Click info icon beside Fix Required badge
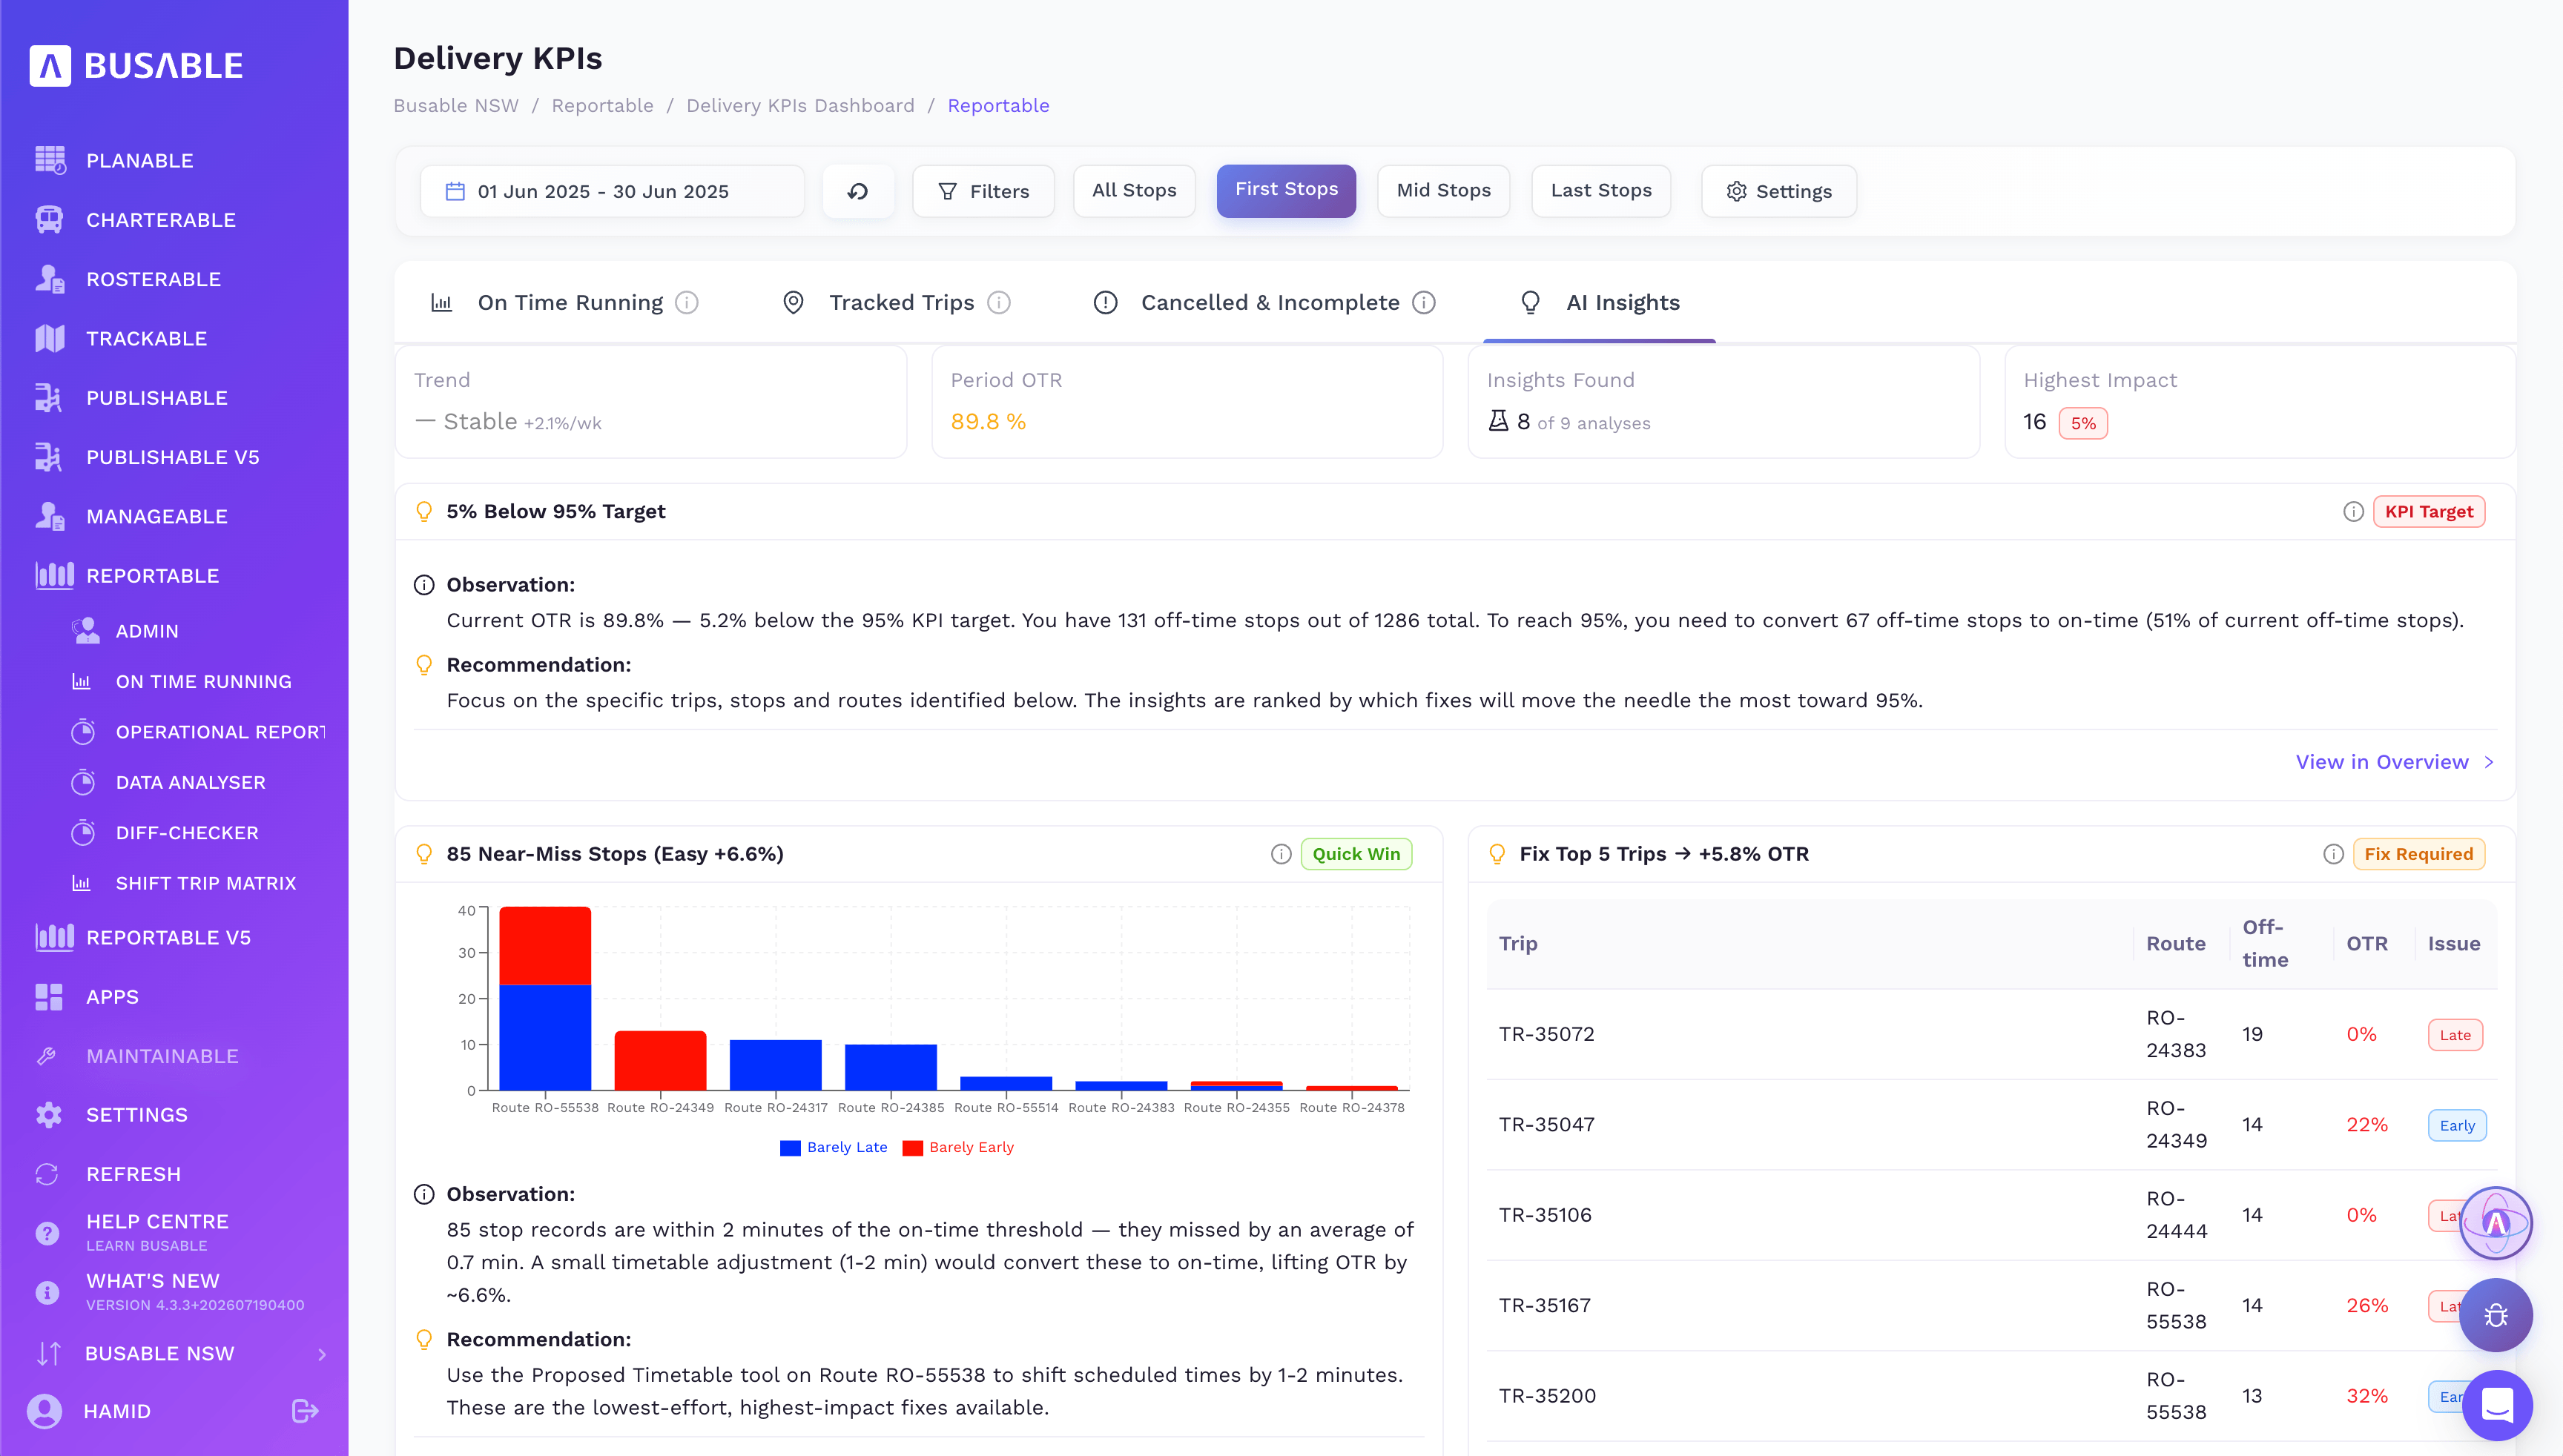Image resolution: width=2563 pixels, height=1456 pixels. (2333, 854)
